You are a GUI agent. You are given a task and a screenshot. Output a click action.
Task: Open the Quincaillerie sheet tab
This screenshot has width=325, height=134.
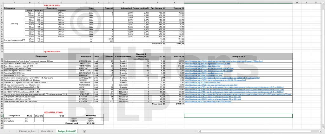(47, 131)
